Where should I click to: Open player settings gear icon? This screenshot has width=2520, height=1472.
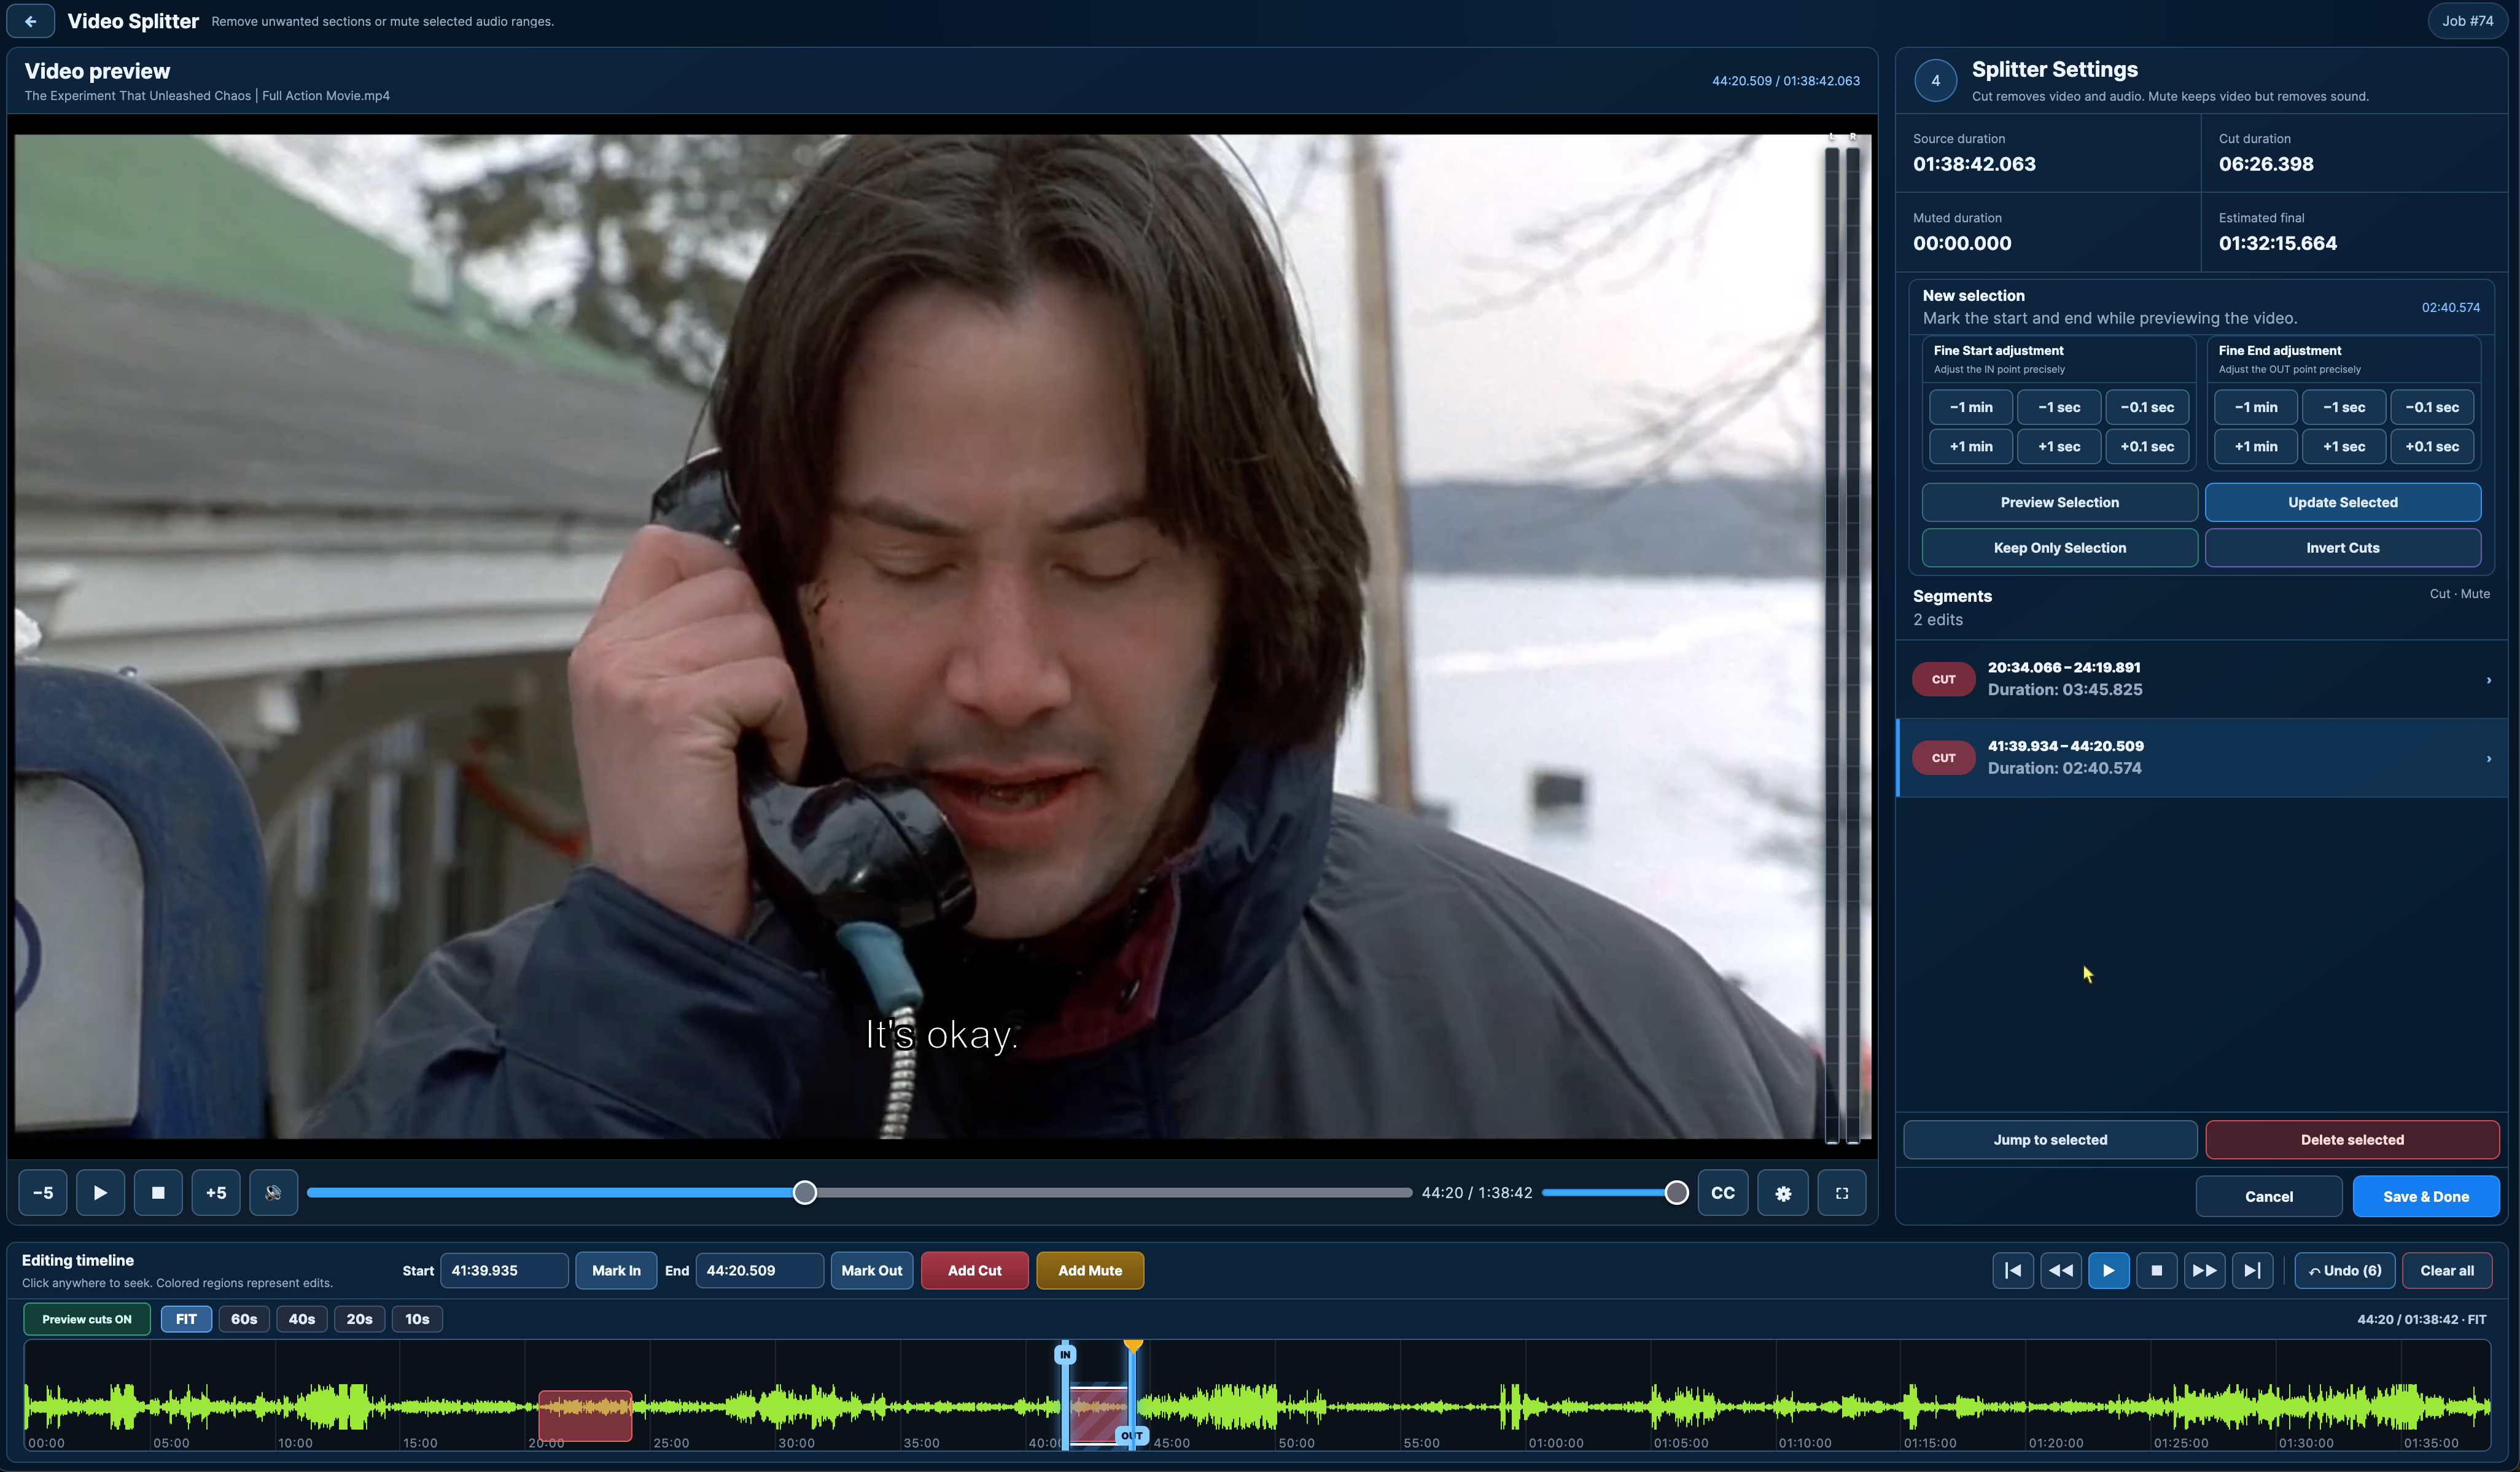tap(1783, 1192)
